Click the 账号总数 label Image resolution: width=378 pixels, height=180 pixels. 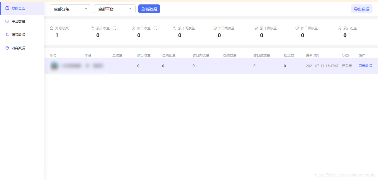click(x=62, y=28)
